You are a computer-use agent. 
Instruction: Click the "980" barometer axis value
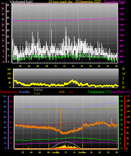(x=121, y=46)
